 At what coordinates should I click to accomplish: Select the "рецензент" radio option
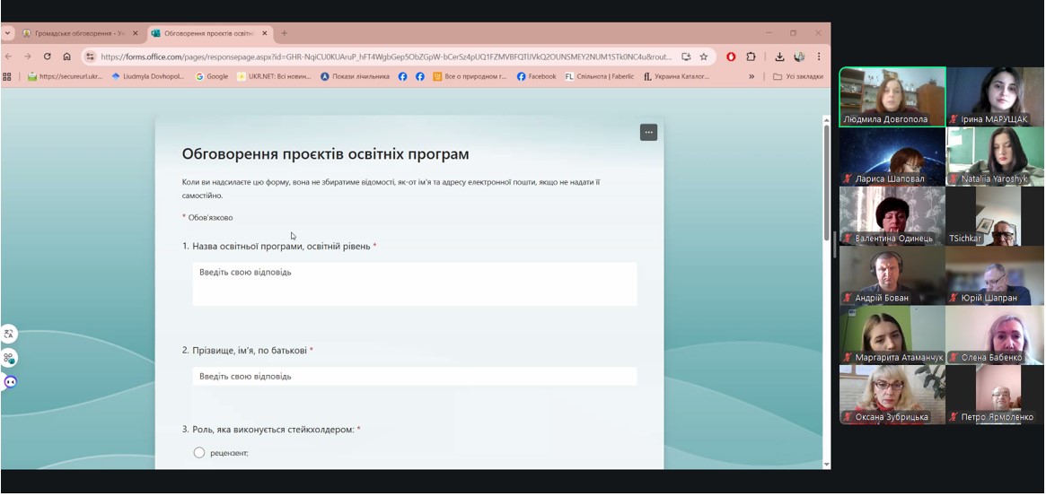pyautogui.click(x=199, y=453)
